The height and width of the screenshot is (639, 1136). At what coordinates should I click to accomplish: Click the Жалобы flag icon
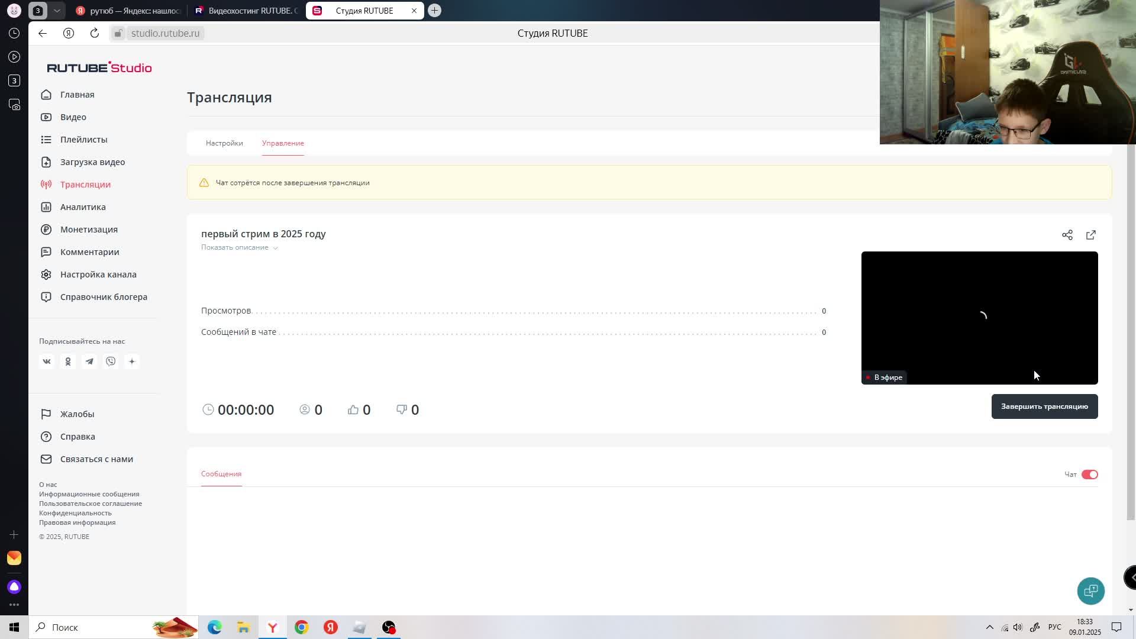(46, 414)
